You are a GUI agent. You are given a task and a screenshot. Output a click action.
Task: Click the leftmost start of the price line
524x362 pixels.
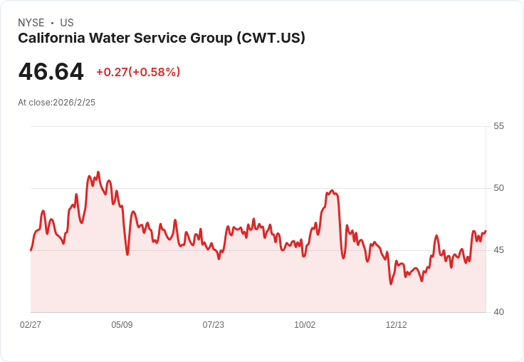(31, 250)
